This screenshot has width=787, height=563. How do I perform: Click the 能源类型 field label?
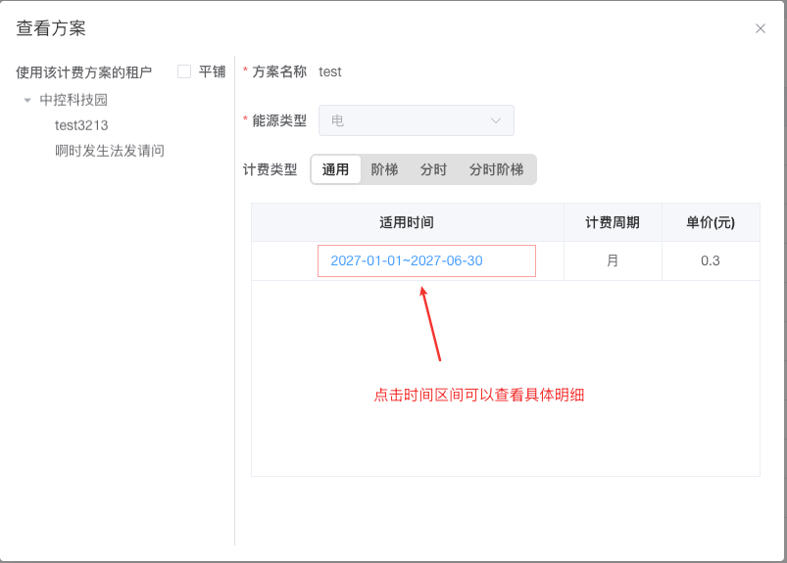click(279, 120)
